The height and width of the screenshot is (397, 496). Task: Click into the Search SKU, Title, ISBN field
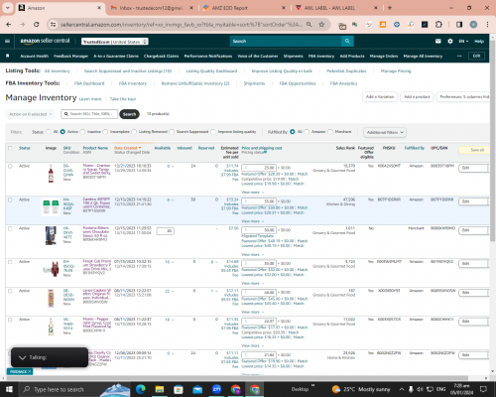coord(89,114)
